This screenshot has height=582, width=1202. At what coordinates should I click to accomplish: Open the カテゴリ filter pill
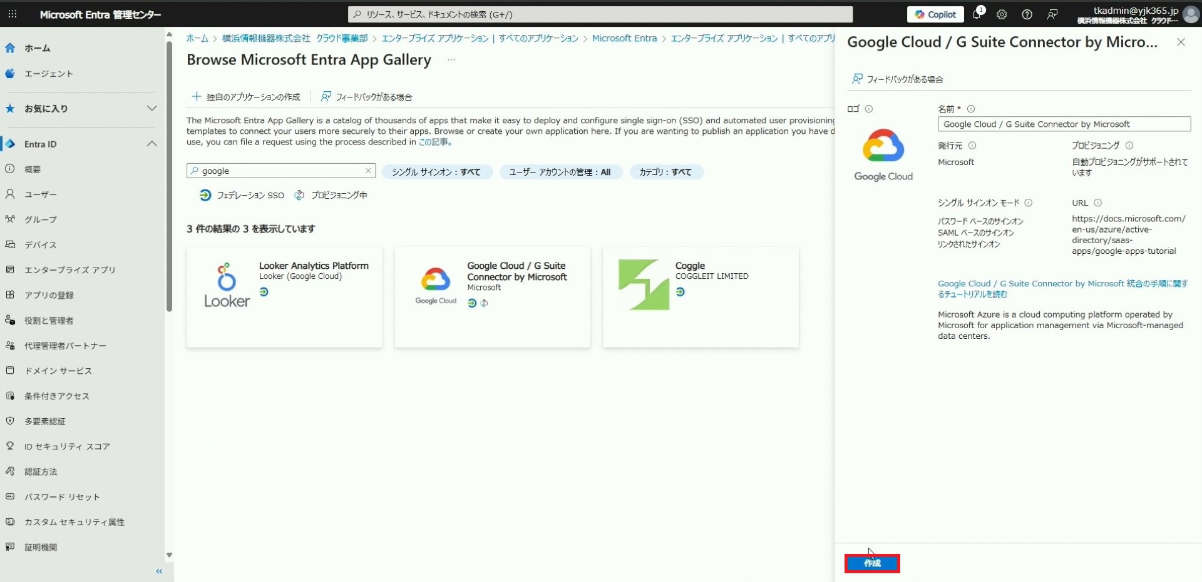click(665, 172)
